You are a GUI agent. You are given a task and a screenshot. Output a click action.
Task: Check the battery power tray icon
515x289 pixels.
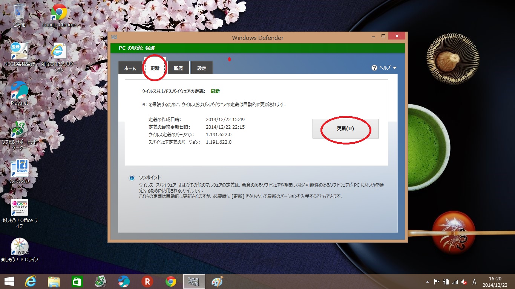pyautogui.click(x=446, y=282)
